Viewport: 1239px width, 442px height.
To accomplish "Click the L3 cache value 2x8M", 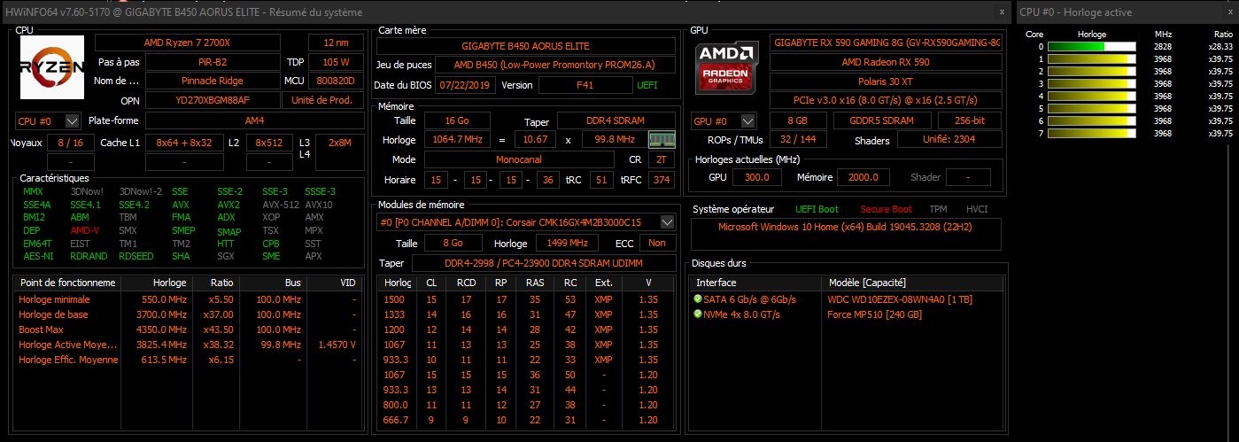I will pos(339,143).
